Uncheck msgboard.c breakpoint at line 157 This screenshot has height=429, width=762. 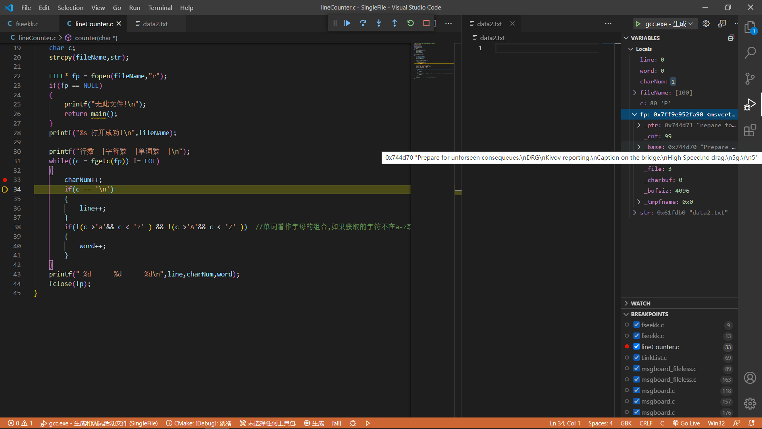[637, 401]
